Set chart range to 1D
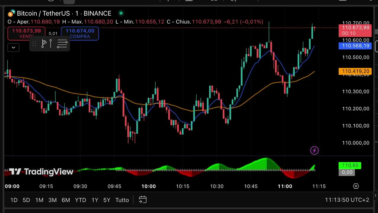The width and height of the screenshot is (378, 213). tap(14, 200)
